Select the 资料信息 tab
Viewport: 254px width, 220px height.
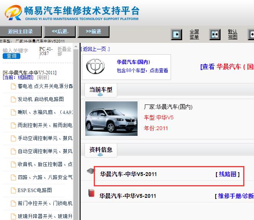[101, 150]
